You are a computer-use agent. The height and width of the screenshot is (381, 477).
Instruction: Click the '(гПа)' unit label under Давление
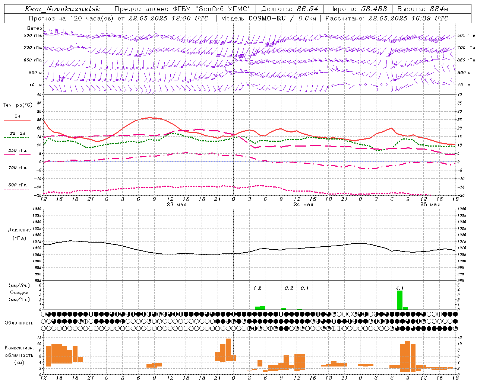click(19, 238)
